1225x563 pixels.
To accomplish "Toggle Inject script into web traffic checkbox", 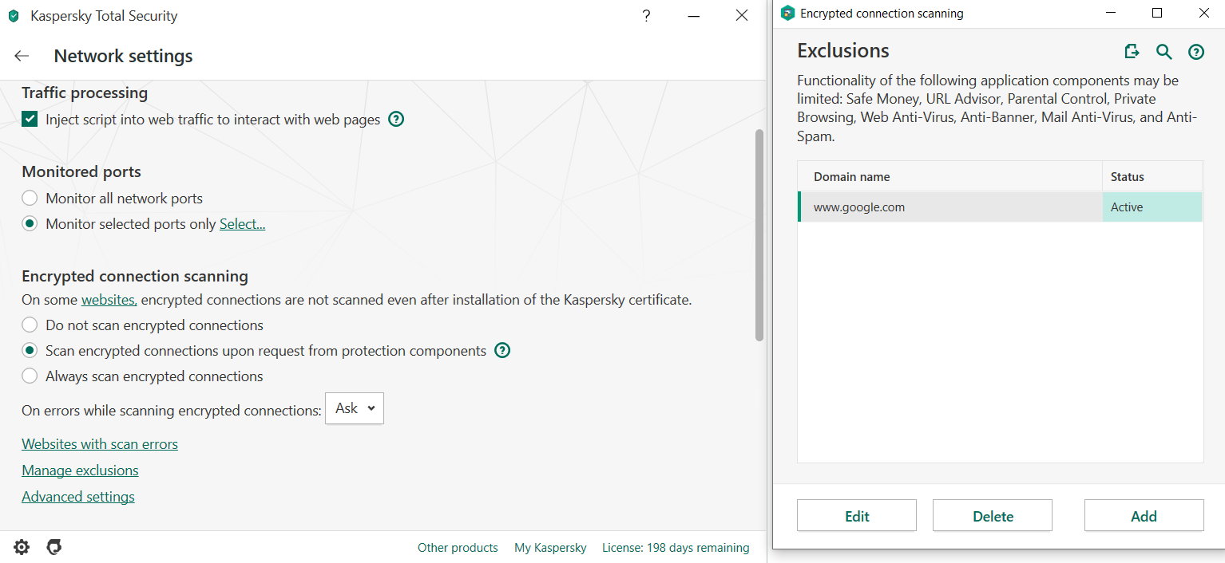I will [30, 120].
